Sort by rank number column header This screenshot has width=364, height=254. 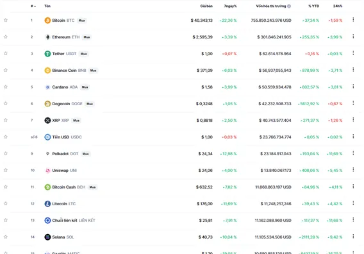point(33,6)
